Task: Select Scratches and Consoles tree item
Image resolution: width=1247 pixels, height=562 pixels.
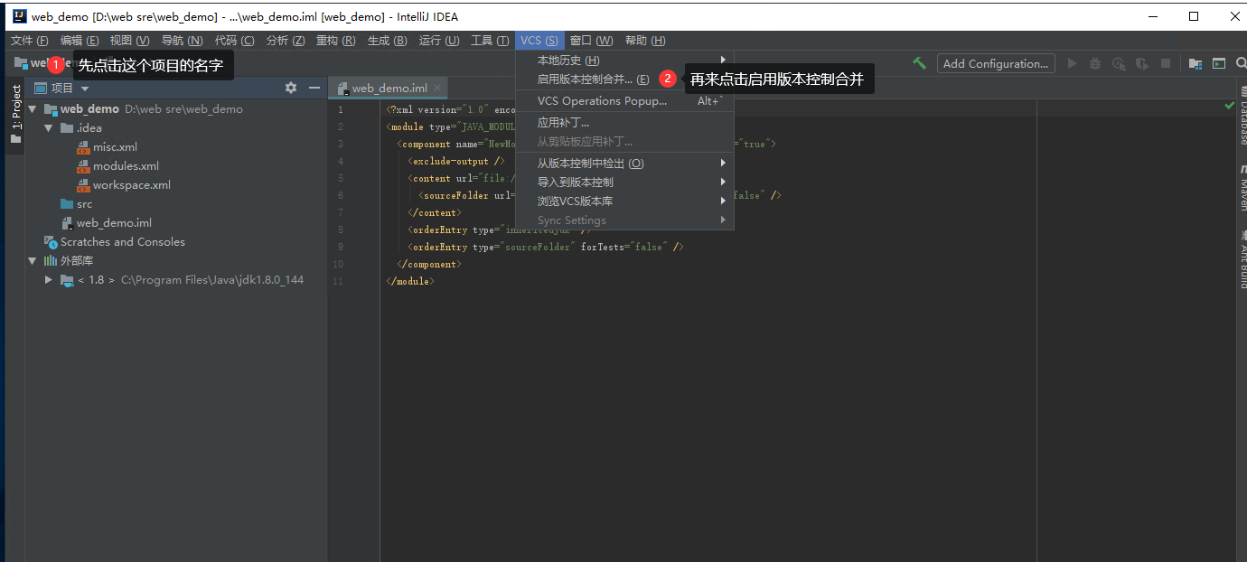Action: 122,242
